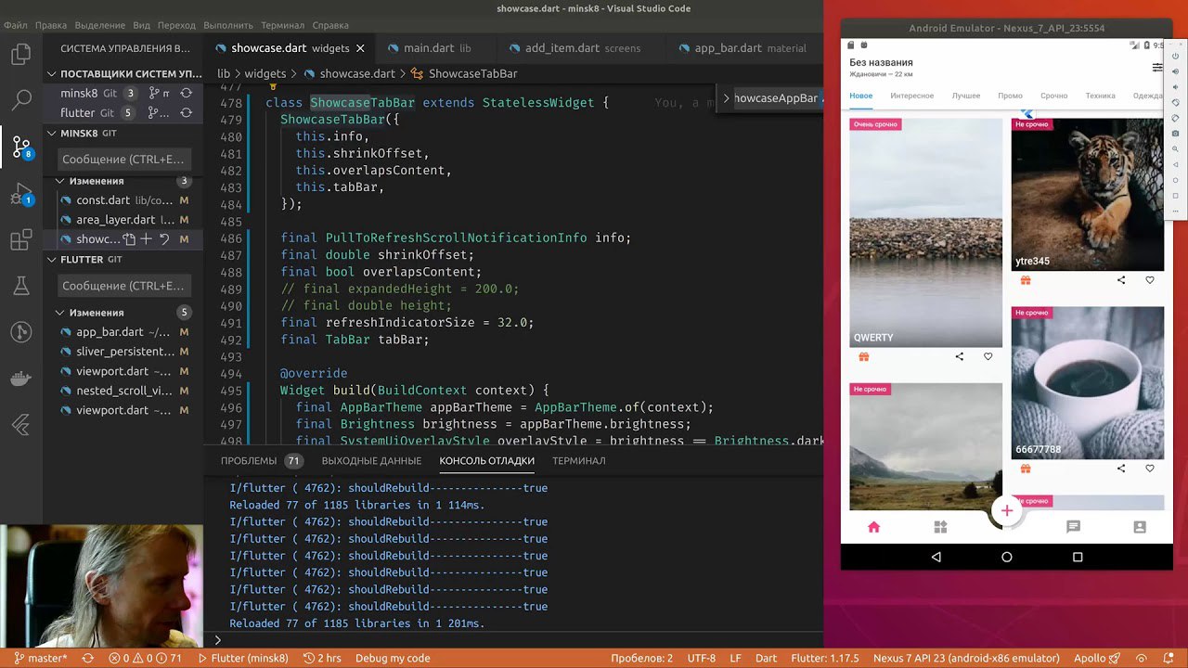Tap the profile icon in bottom navigation

1140,527
